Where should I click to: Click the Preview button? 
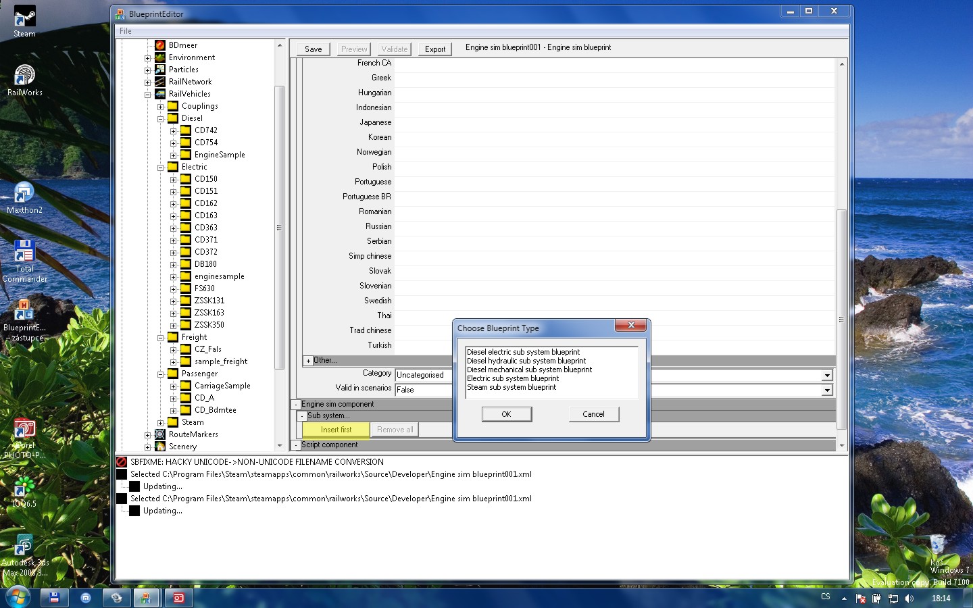click(x=354, y=49)
